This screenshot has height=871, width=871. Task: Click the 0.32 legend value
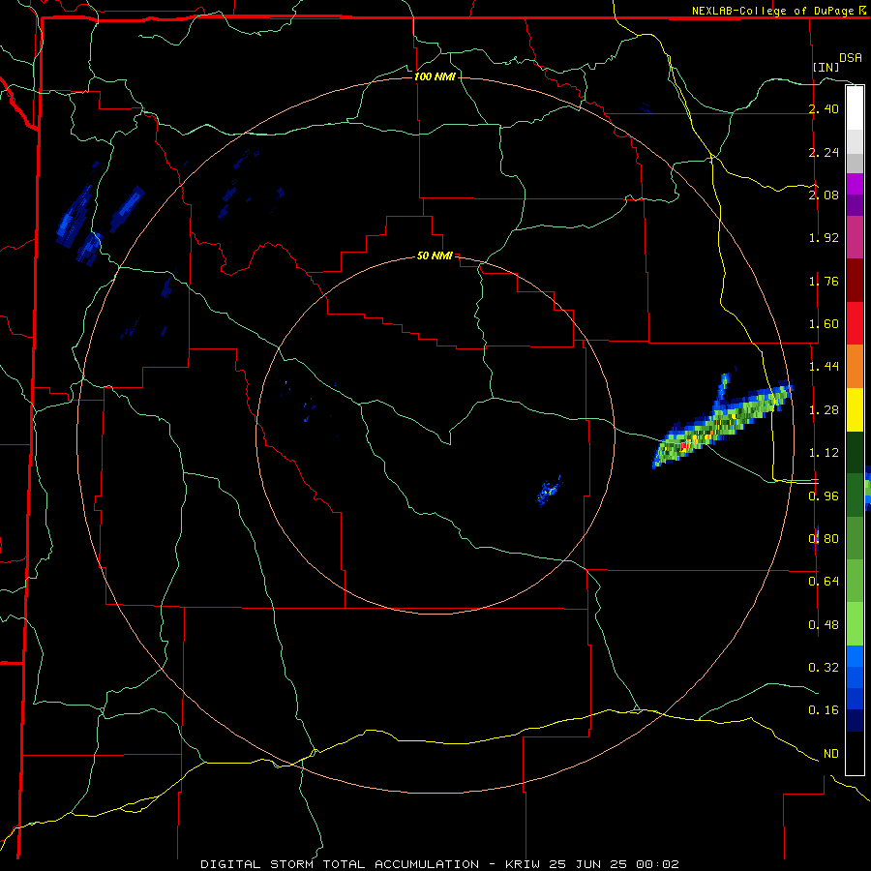click(824, 668)
